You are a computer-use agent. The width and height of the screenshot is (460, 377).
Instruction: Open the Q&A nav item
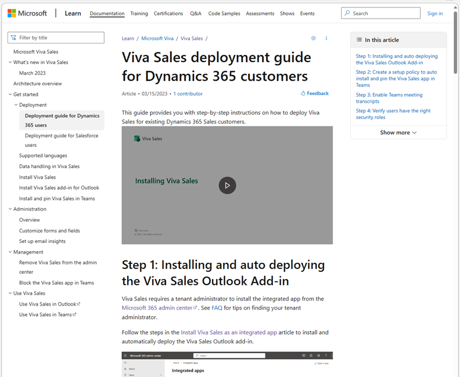[x=196, y=13]
